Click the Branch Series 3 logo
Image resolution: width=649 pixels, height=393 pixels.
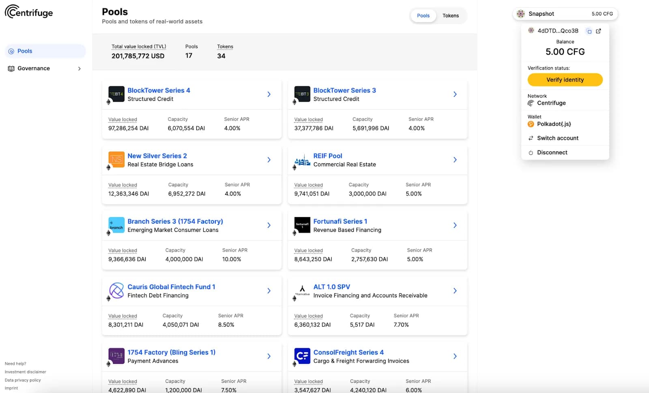116,225
